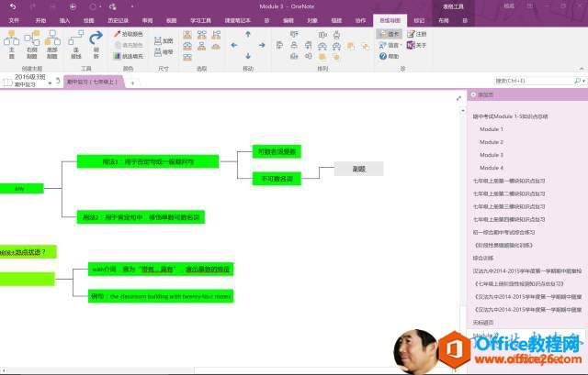The image size is (588, 375).
Task: Open page 七年级上册第三模块知识点复习
Action: click(509, 206)
